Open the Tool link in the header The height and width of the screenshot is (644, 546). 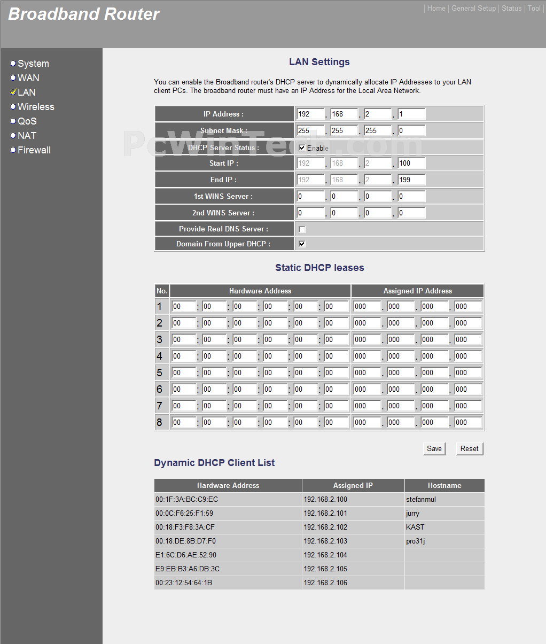click(x=534, y=8)
